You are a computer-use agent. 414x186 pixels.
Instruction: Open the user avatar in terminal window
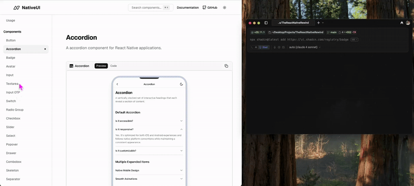408,23
